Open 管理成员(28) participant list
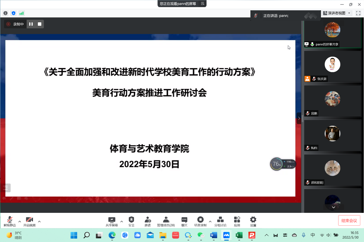Screen dimensions: 364x242 [x=166, y=221]
